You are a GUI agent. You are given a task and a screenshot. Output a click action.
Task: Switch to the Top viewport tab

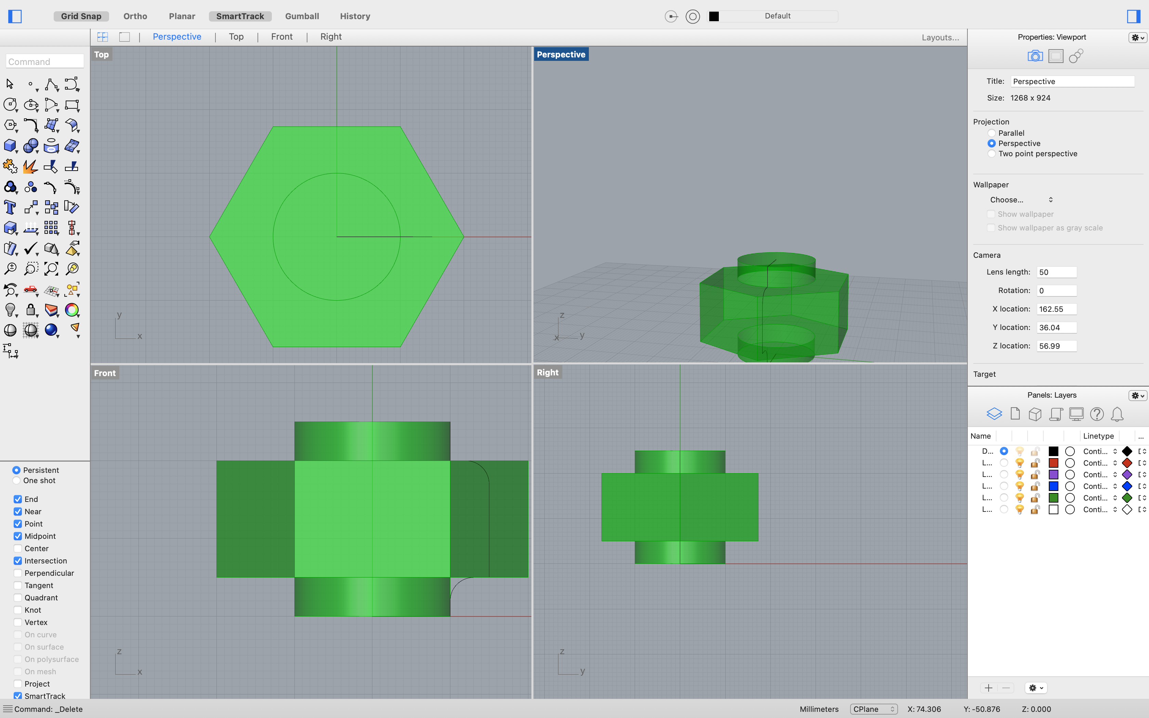[x=236, y=37]
